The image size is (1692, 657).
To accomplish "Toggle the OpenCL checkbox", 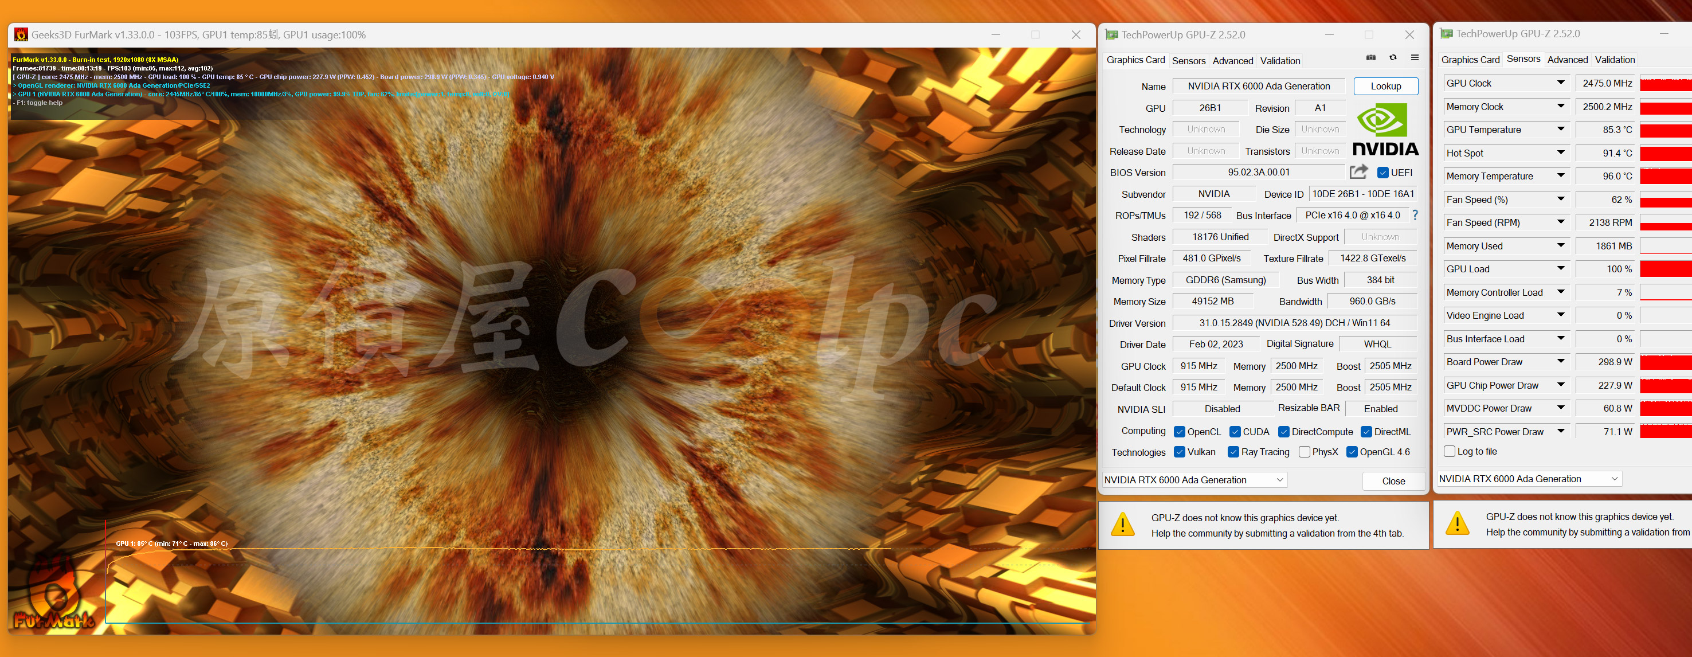I will pyautogui.click(x=1179, y=432).
